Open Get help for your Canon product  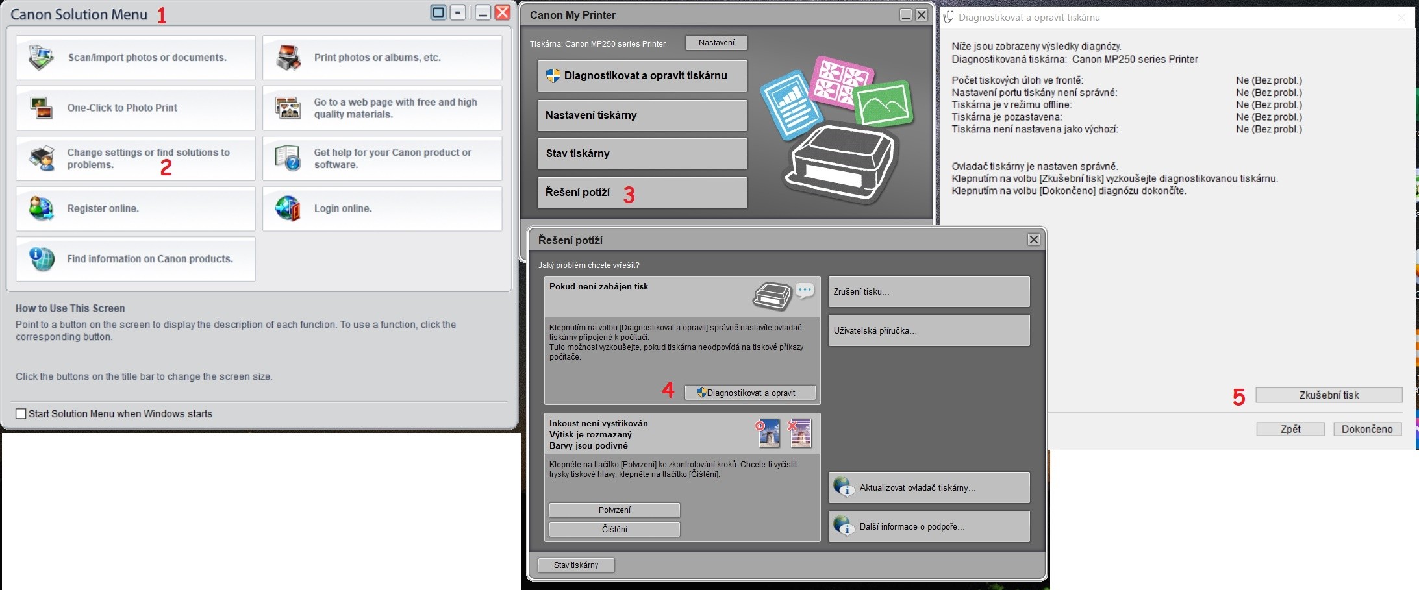tap(382, 158)
